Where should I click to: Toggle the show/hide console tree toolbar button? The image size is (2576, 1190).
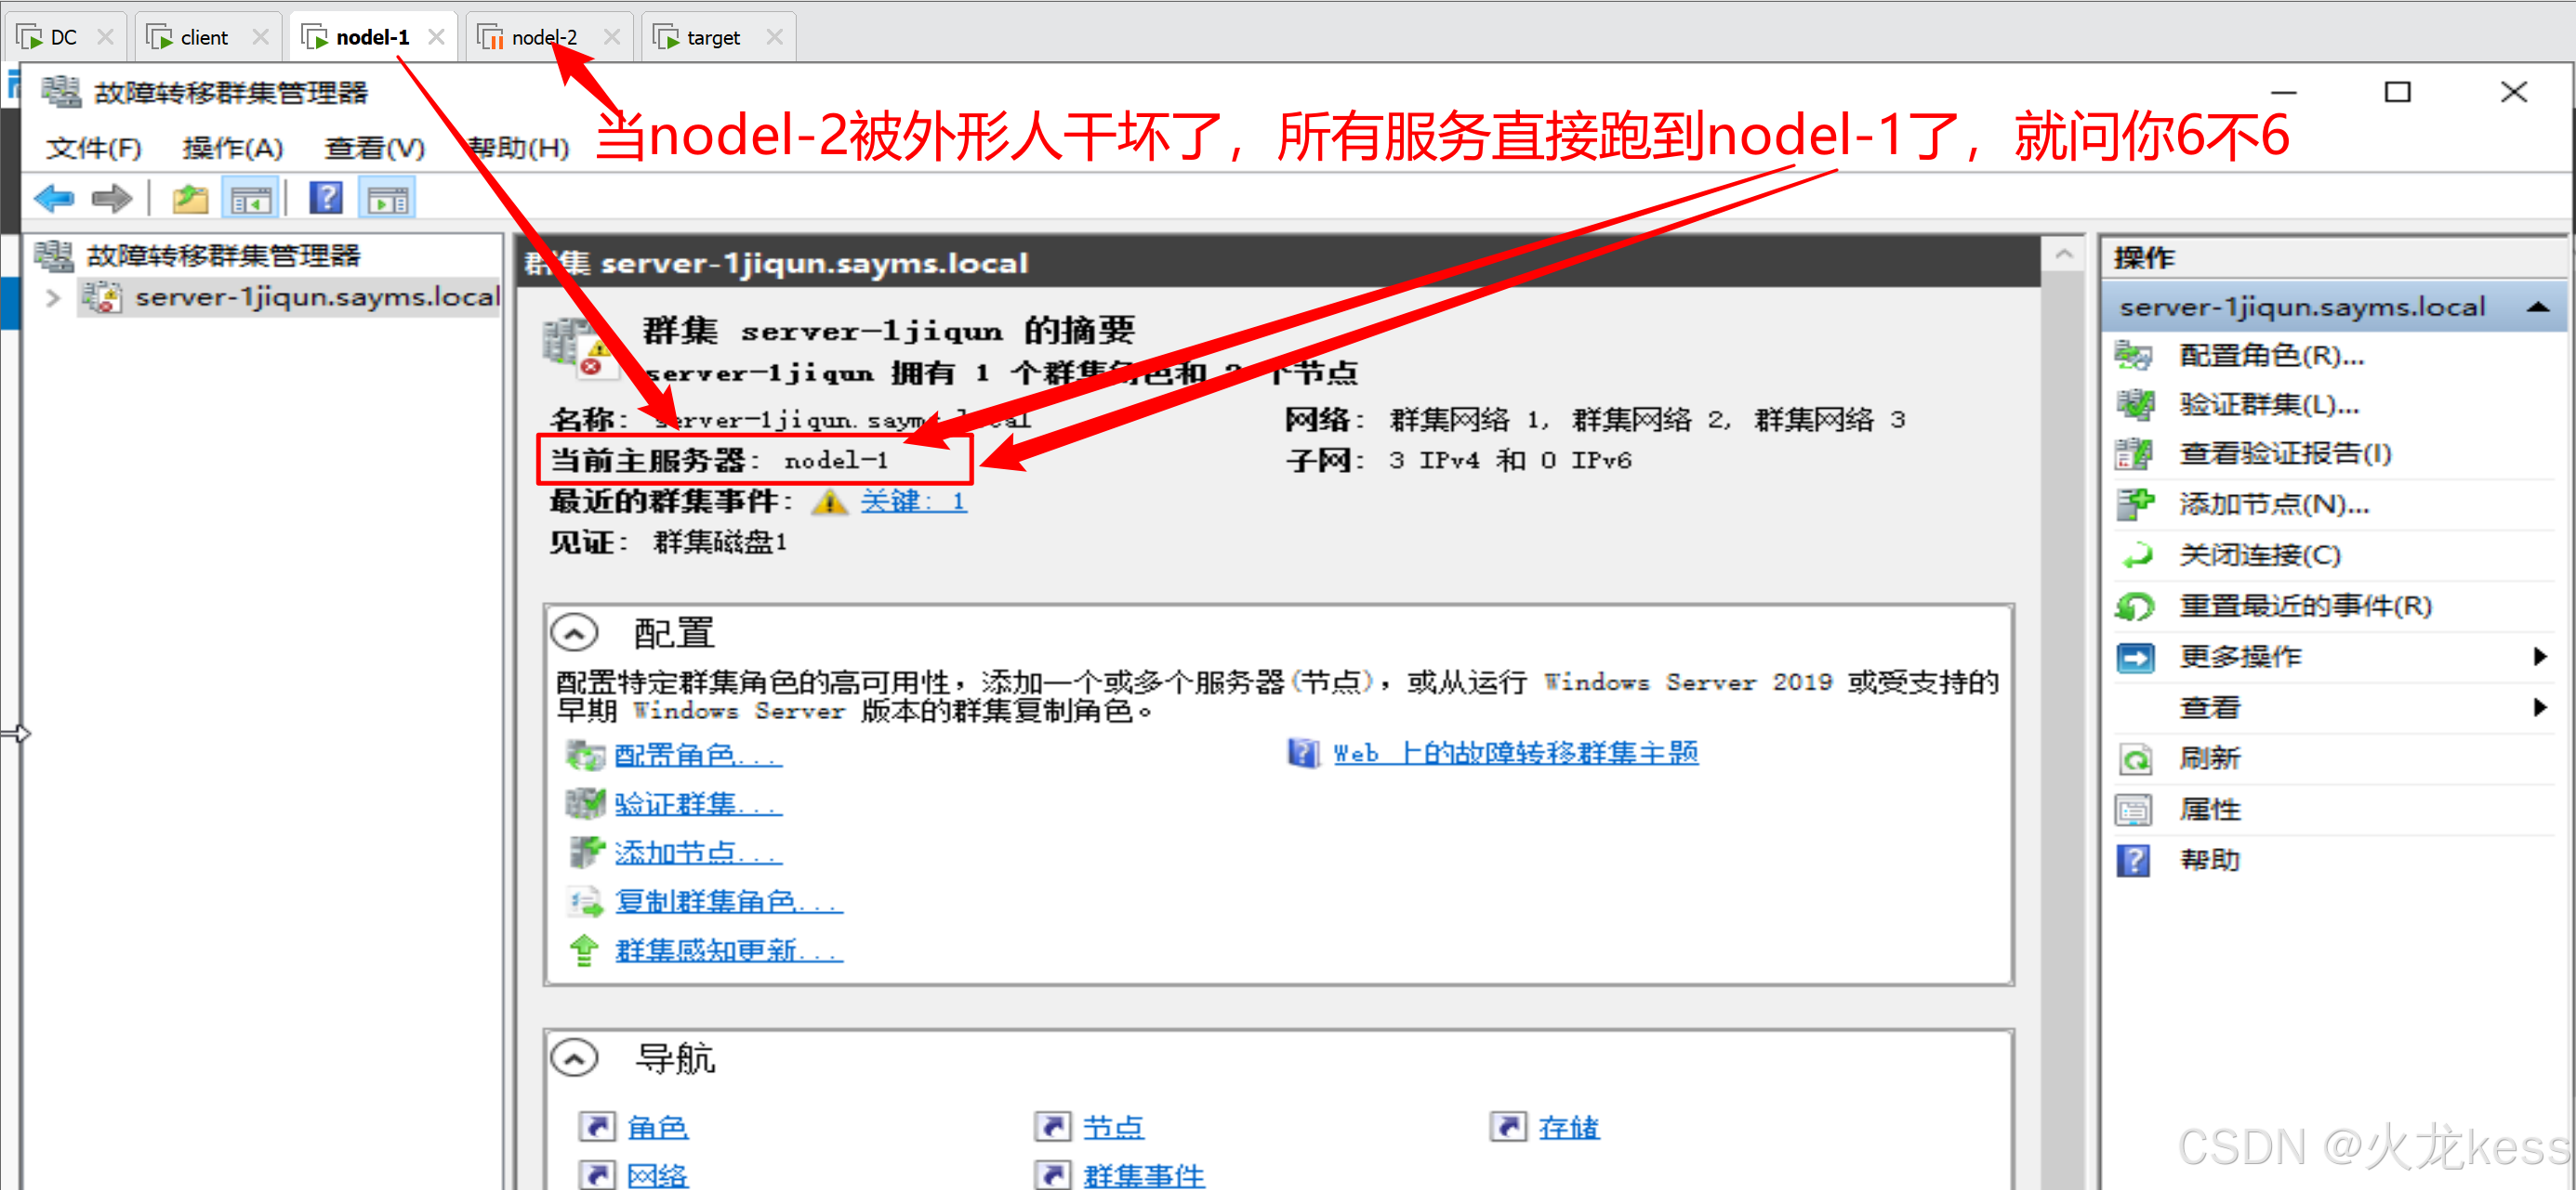pos(250,199)
